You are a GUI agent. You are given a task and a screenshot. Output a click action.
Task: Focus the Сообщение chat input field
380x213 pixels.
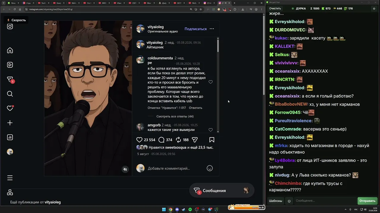(325, 201)
